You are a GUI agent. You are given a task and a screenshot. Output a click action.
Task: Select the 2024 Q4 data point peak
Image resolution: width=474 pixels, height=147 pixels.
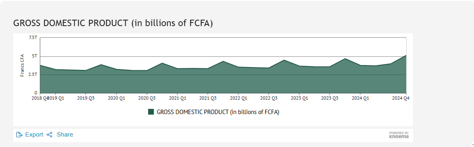[406, 55]
